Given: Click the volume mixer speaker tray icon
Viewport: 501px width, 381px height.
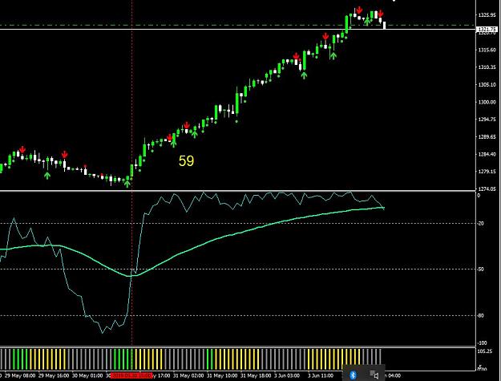Looking at the screenshot, I should pyautogui.click(x=374, y=375).
